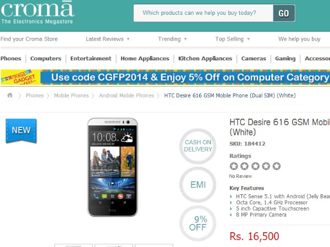
Task: Click the HTC Desire 616 product image
Action: (x=112, y=167)
